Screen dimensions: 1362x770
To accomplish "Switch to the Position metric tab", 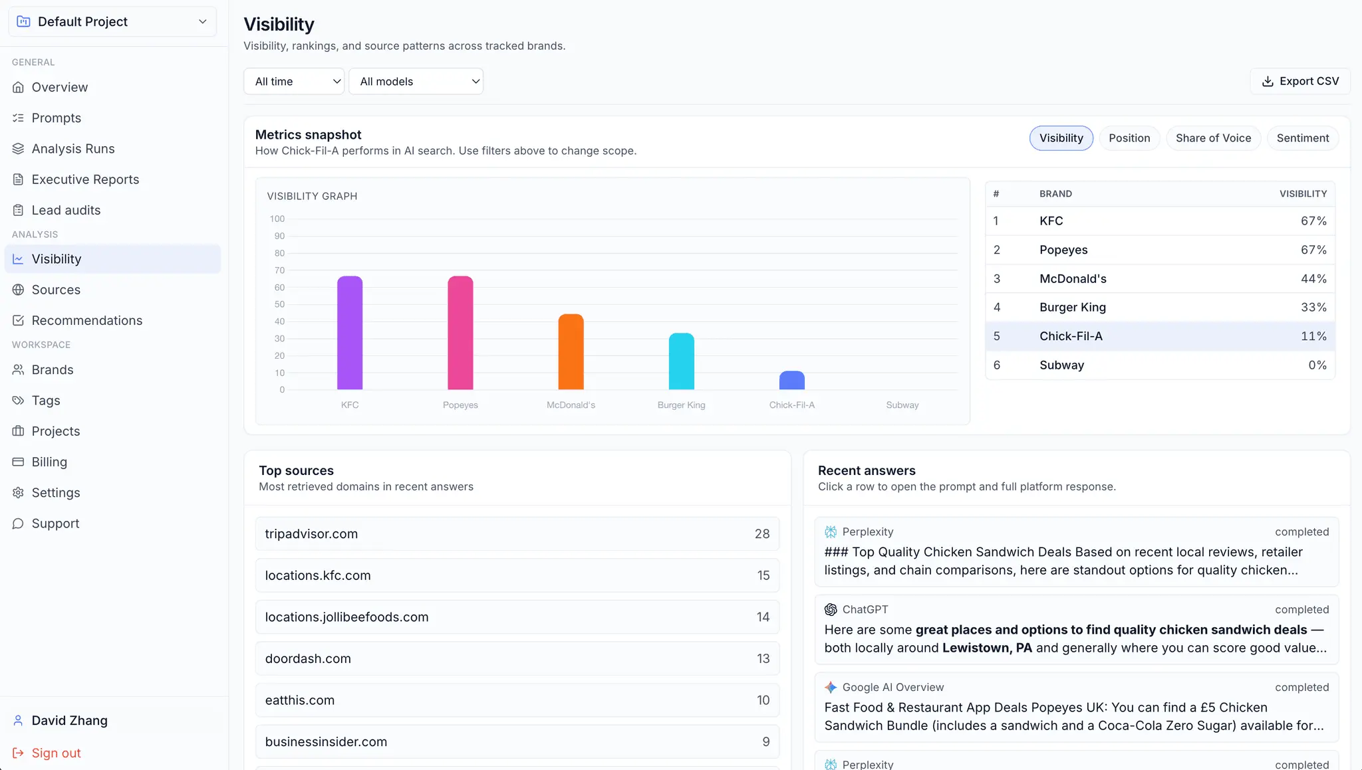I will click(1129, 138).
